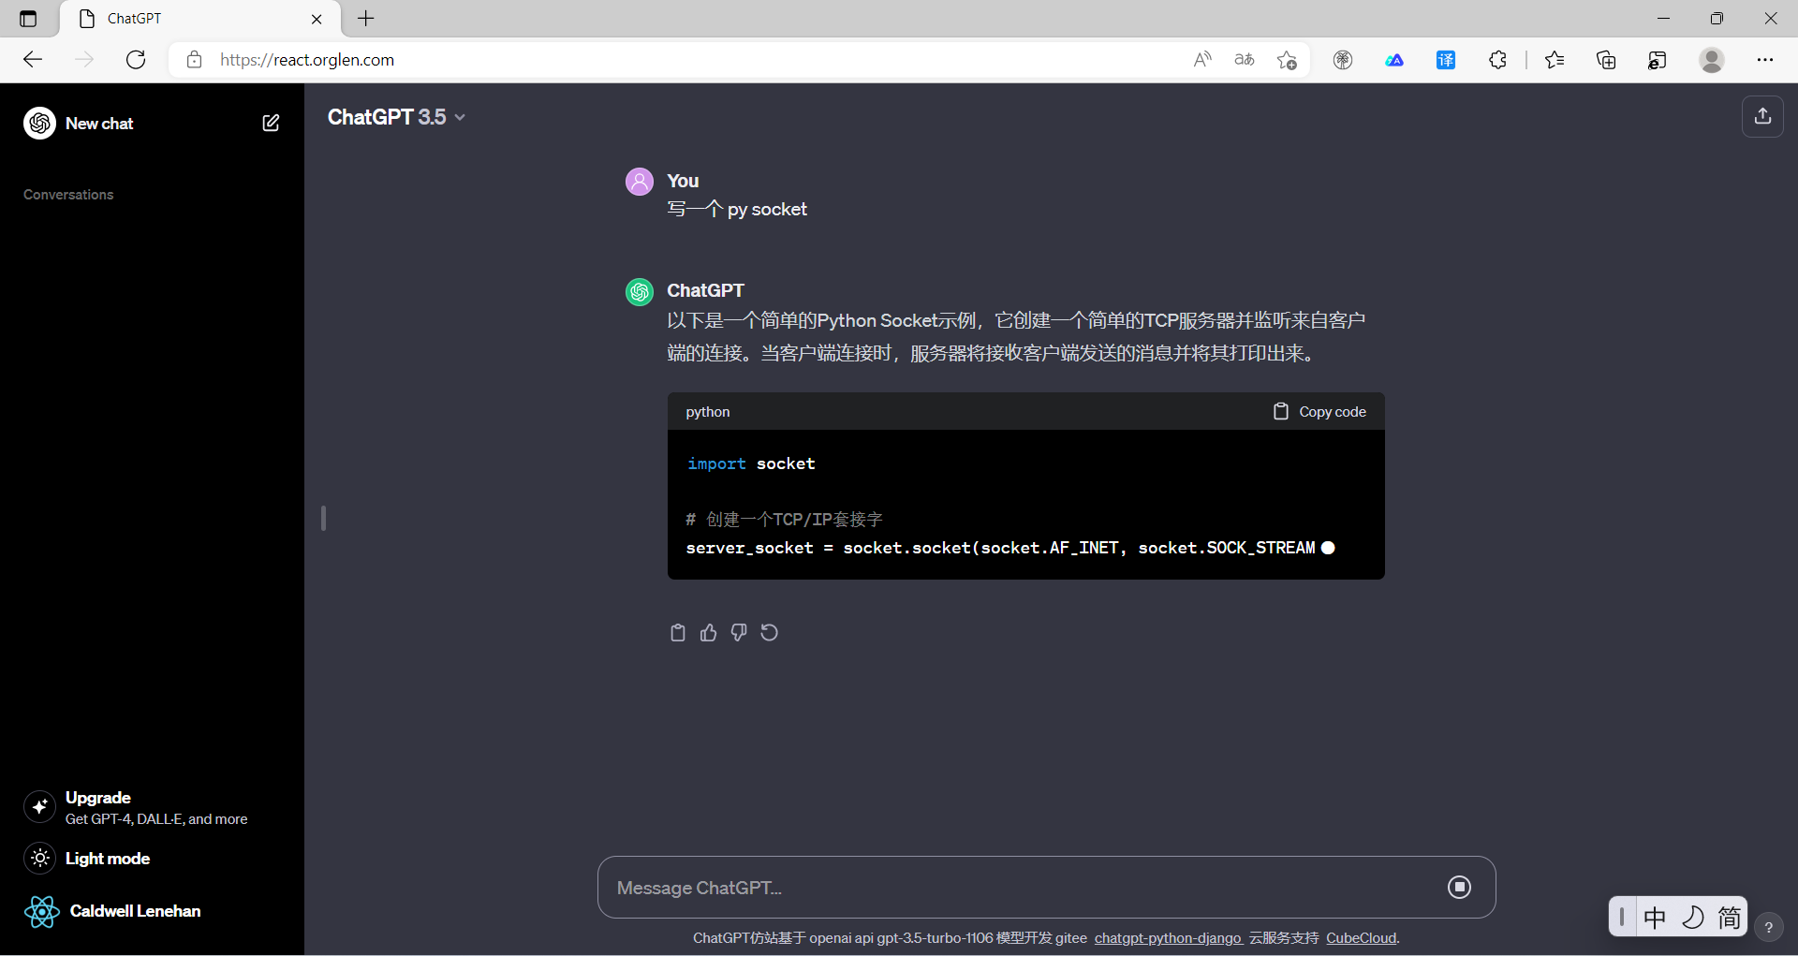Click the browser address bar URL
Screen dimensions: 1798x956
(x=307, y=60)
